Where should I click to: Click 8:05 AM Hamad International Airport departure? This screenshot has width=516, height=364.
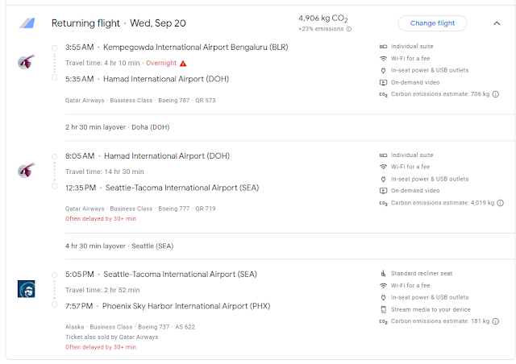[147, 156]
